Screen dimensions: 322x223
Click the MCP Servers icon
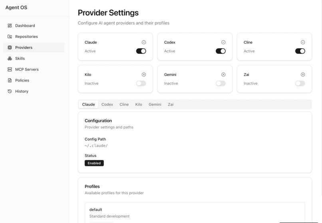10,69
